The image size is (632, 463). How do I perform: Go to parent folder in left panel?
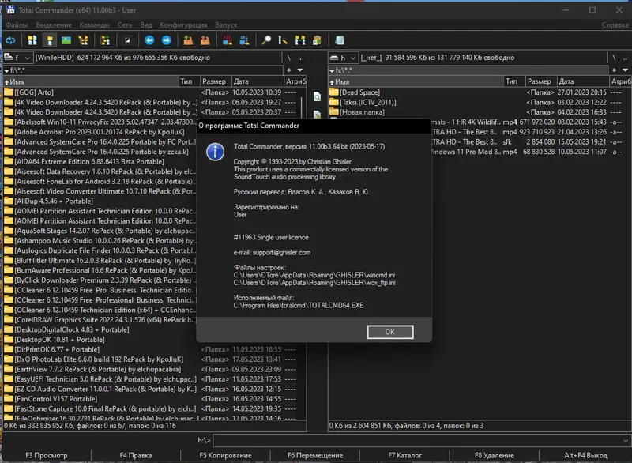[299, 58]
